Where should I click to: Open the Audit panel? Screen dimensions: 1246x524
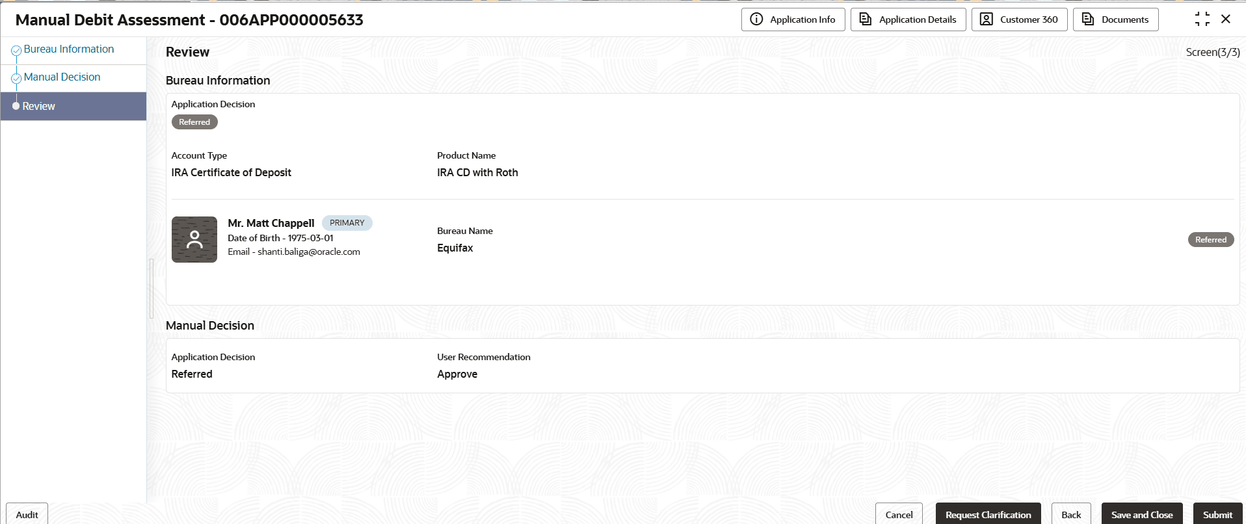pos(27,514)
